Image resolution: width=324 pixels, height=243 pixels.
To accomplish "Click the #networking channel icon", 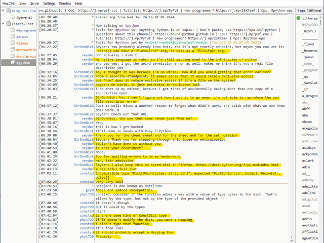I will click(x=13, y=50).
